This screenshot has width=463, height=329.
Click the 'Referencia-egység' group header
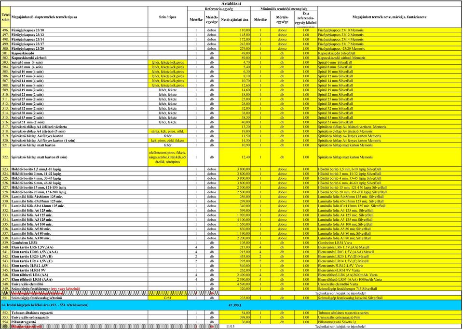coord(219,9)
